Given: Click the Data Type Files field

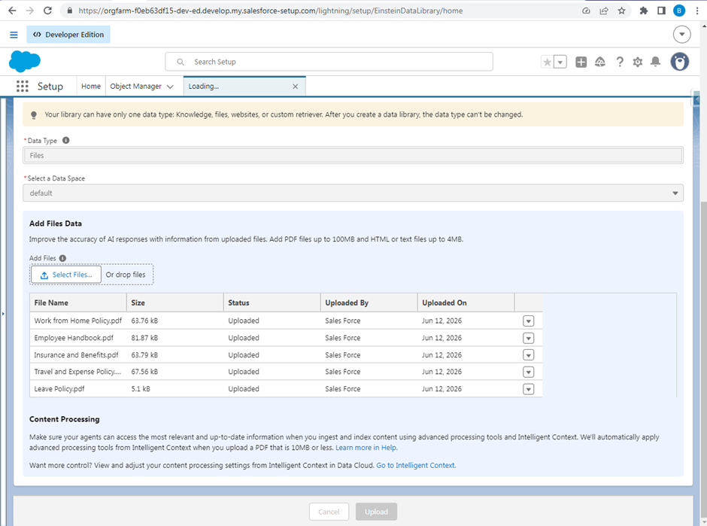Looking at the screenshot, I should [353, 155].
